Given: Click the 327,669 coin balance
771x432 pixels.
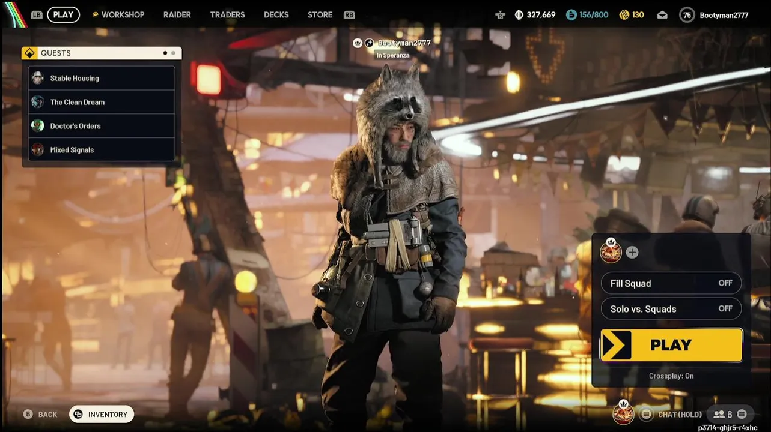Looking at the screenshot, I should [541, 14].
